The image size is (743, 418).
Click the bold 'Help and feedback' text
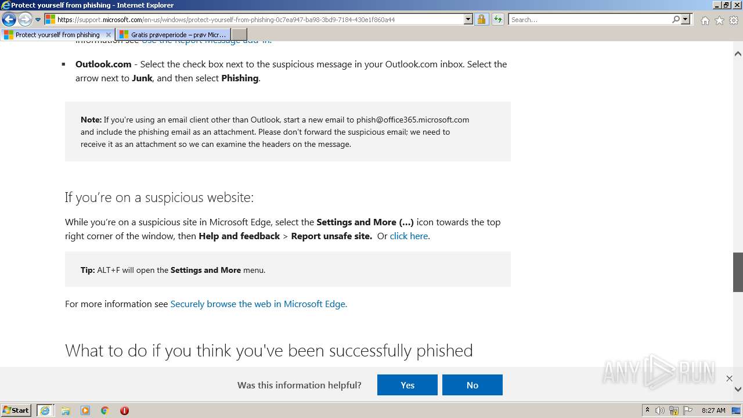pyautogui.click(x=239, y=236)
